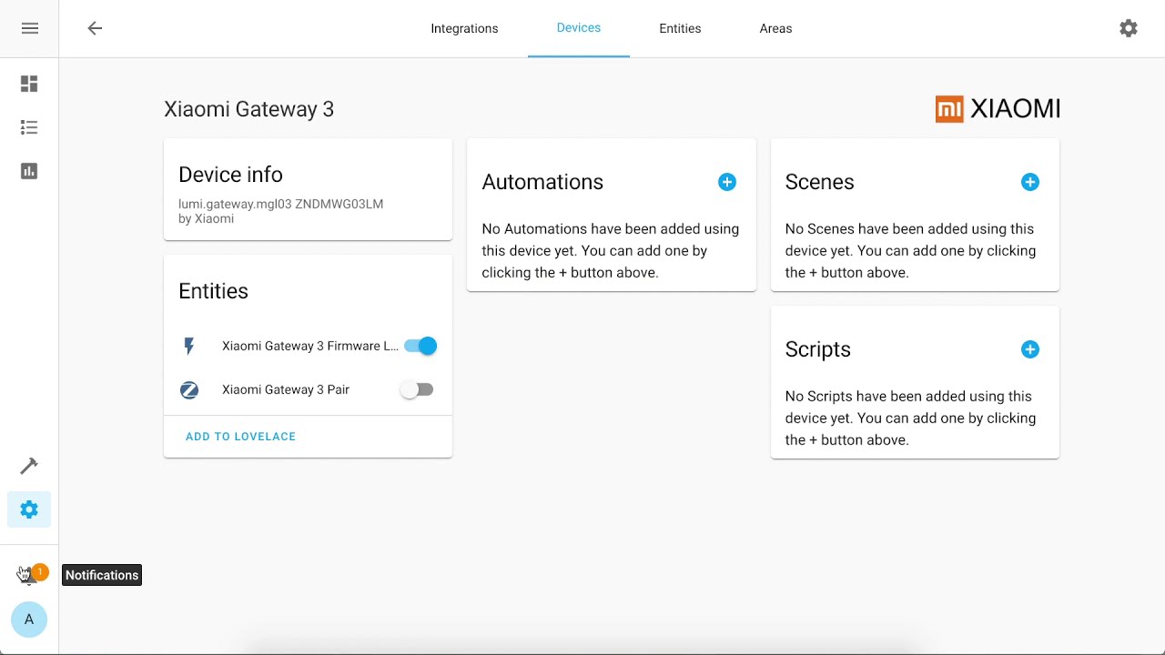Open Notifications bell with badge
This screenshot has height=655, width=1165.
click(31, 574)
